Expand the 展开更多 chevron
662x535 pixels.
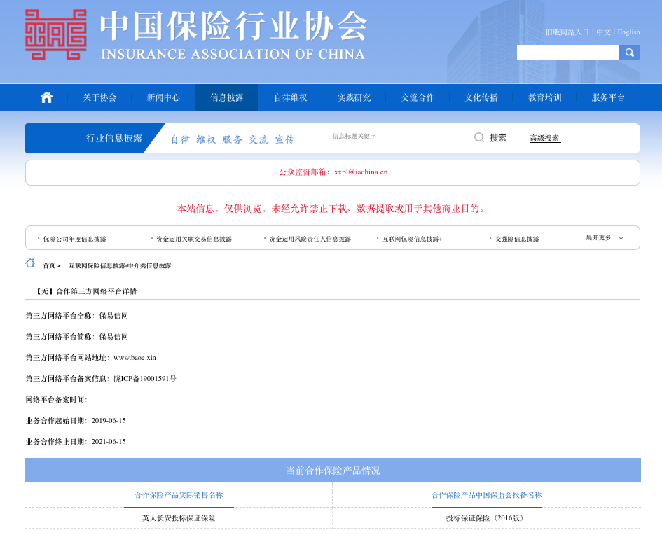pos(621,238)
